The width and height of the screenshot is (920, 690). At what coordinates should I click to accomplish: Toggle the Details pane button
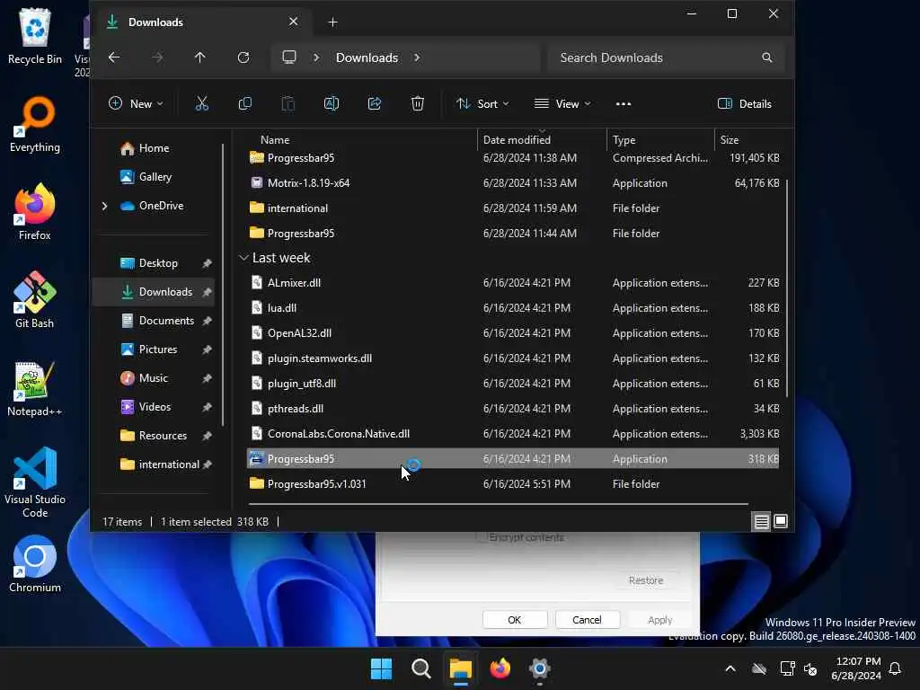[x=745, y=104]
